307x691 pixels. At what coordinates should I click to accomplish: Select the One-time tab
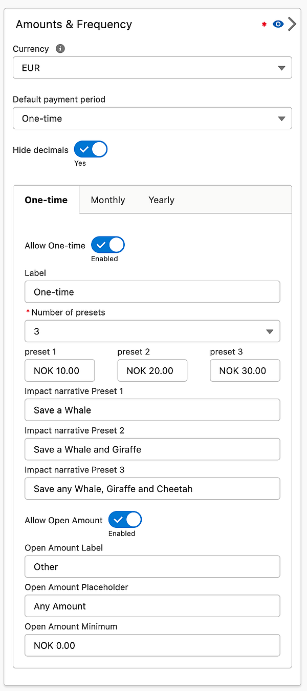(x=46, y=200)
